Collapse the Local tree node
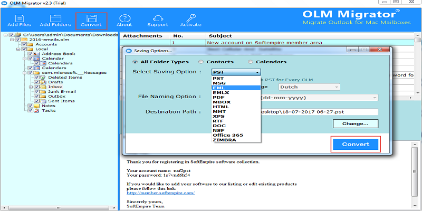The height and width of the screenshot is (211, 422). point(18,49)
